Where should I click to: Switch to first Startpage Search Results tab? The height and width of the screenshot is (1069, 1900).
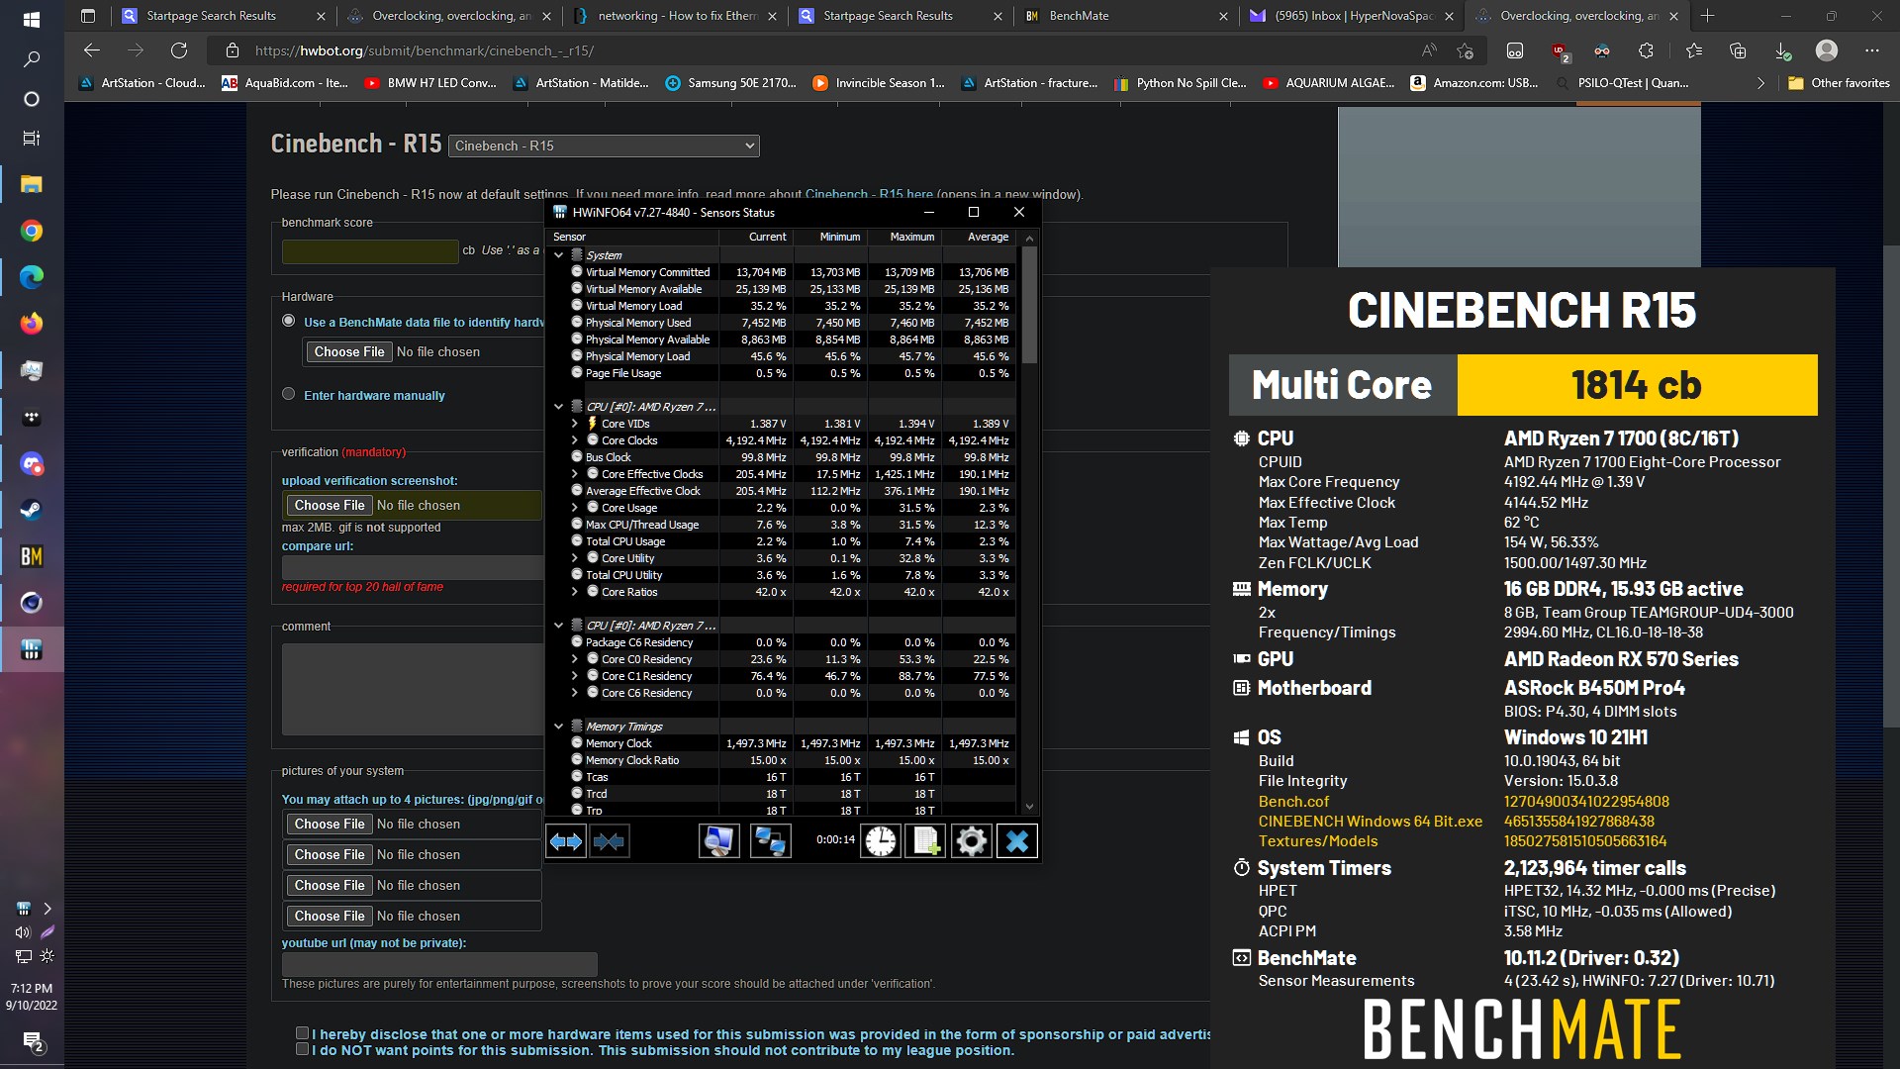click(223, 16)
